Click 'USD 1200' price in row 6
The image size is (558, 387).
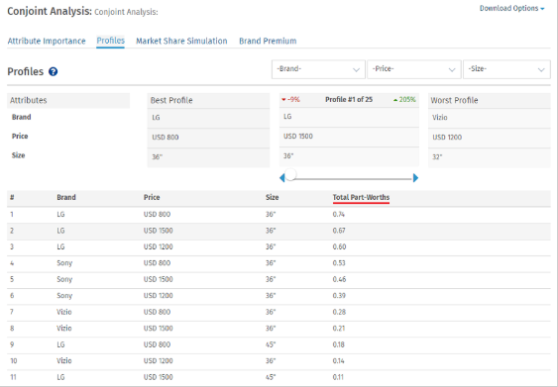158,296
